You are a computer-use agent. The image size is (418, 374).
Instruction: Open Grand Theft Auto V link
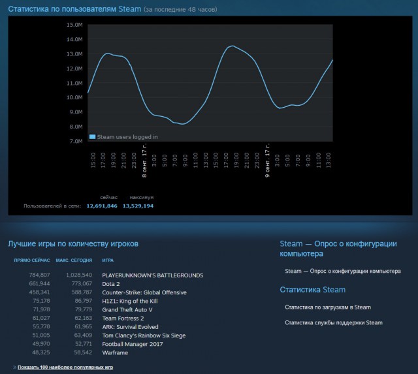pos(127,309)
